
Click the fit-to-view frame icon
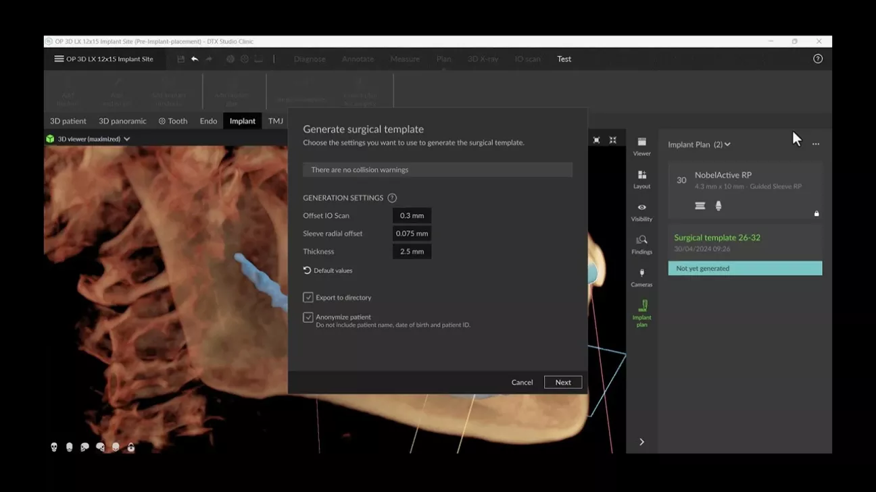point(596,140)
